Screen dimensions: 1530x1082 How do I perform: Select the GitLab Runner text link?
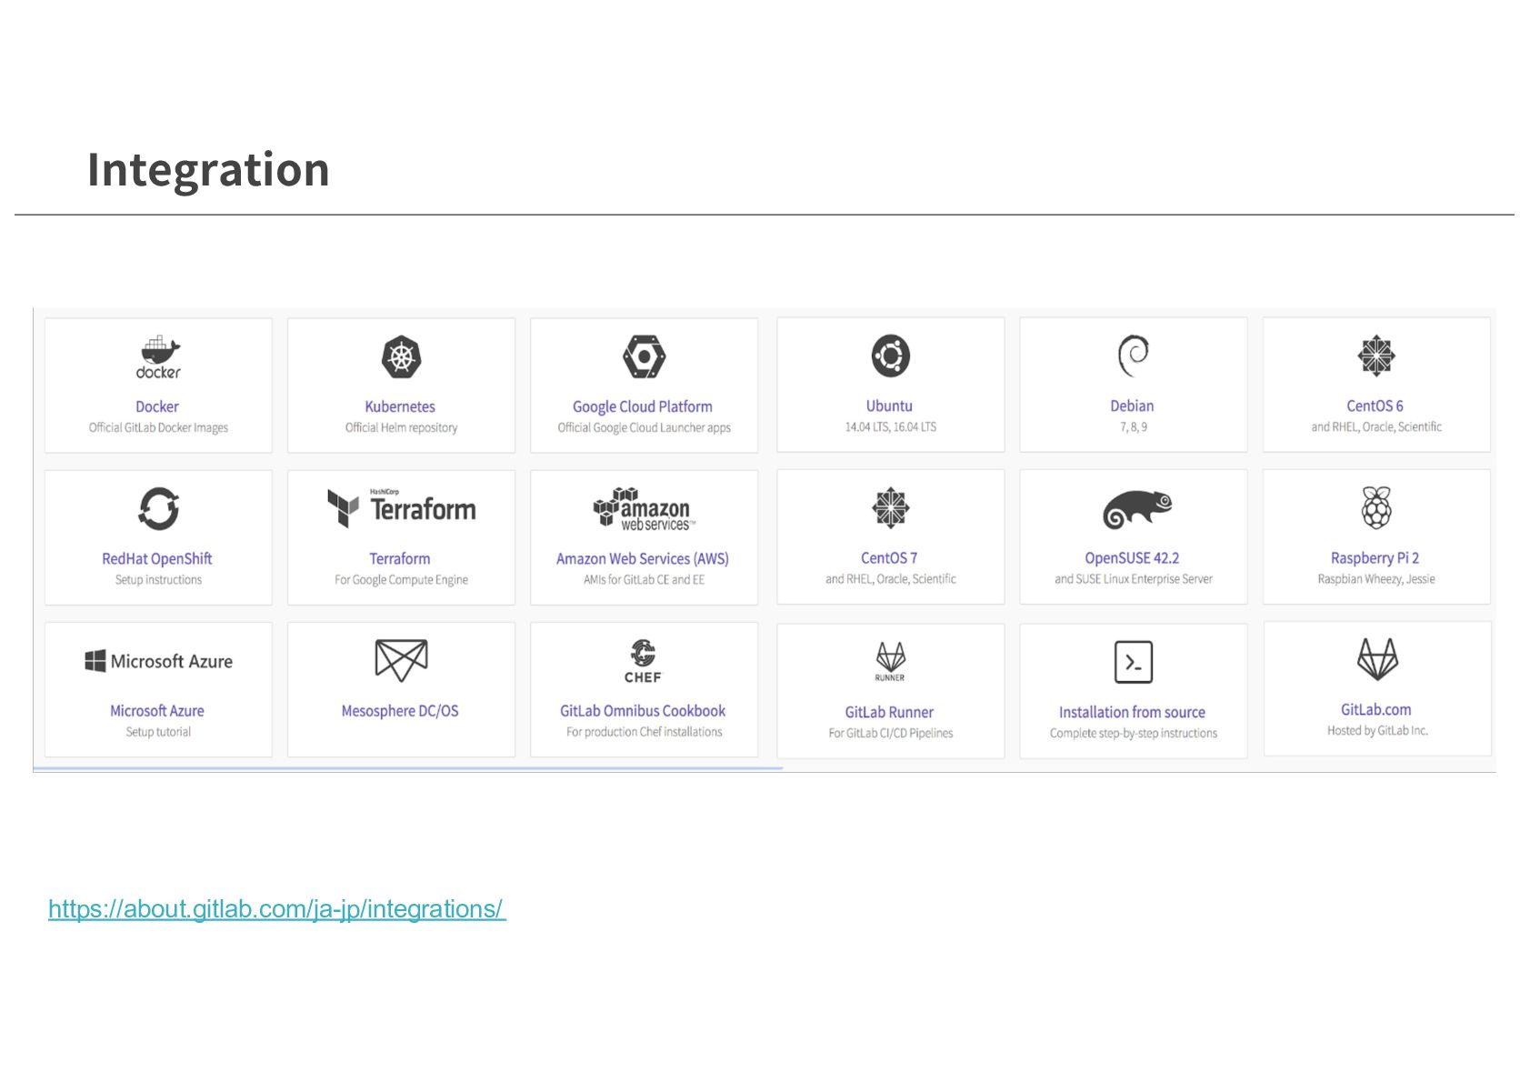tap(889, 712)
